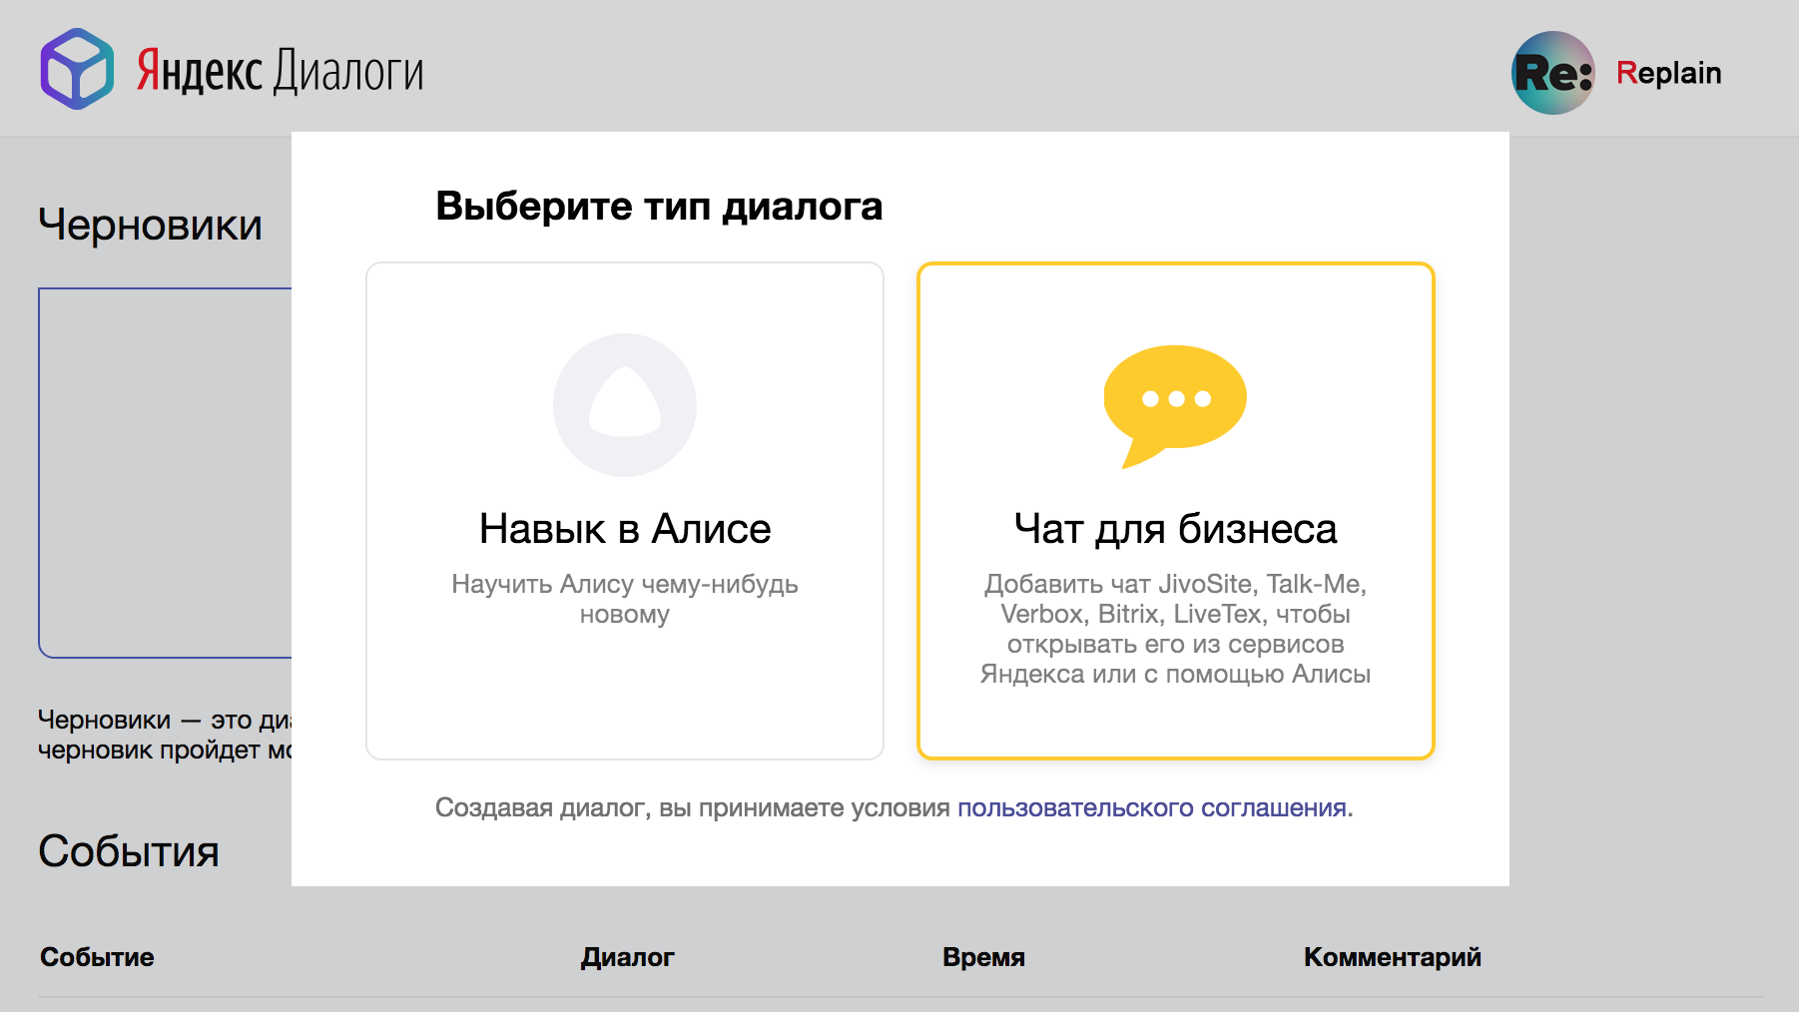Viewport: 1799px width, 1012px height.
Task: Choose the Навык в Алисе title
Action: (x=625, y=529)
